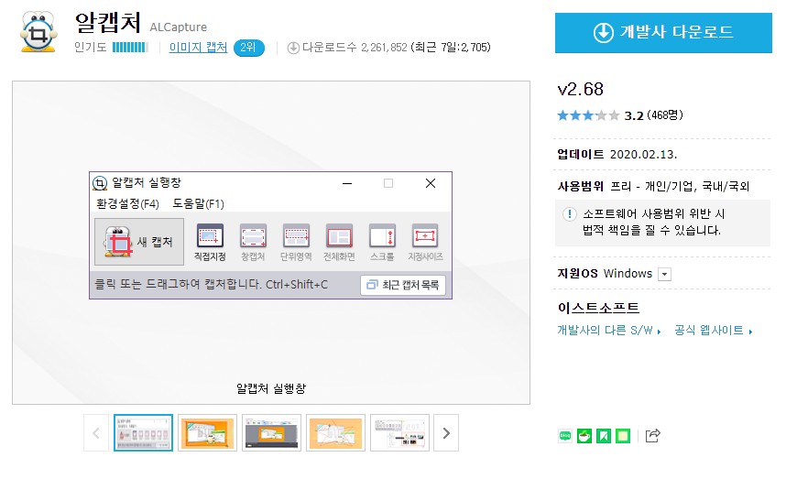This screenshot has height=479, width=797.
Task: Select the fourth screenshot thumbnail
Action: click(x=335, y=433)
